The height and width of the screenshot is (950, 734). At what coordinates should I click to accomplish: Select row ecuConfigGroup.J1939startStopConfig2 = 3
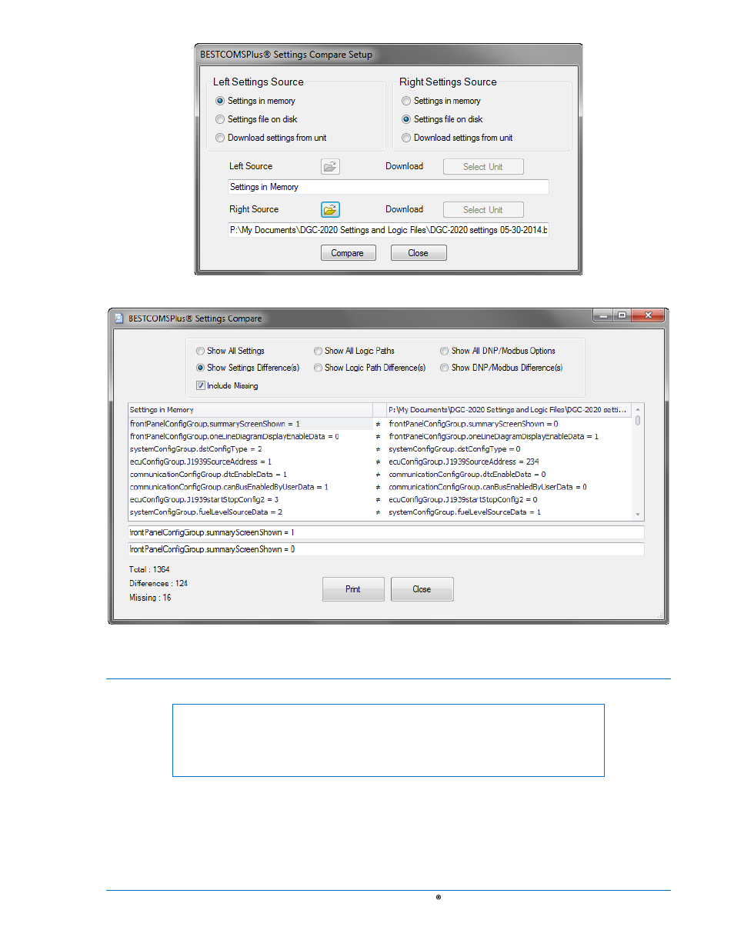click(250, 499)
